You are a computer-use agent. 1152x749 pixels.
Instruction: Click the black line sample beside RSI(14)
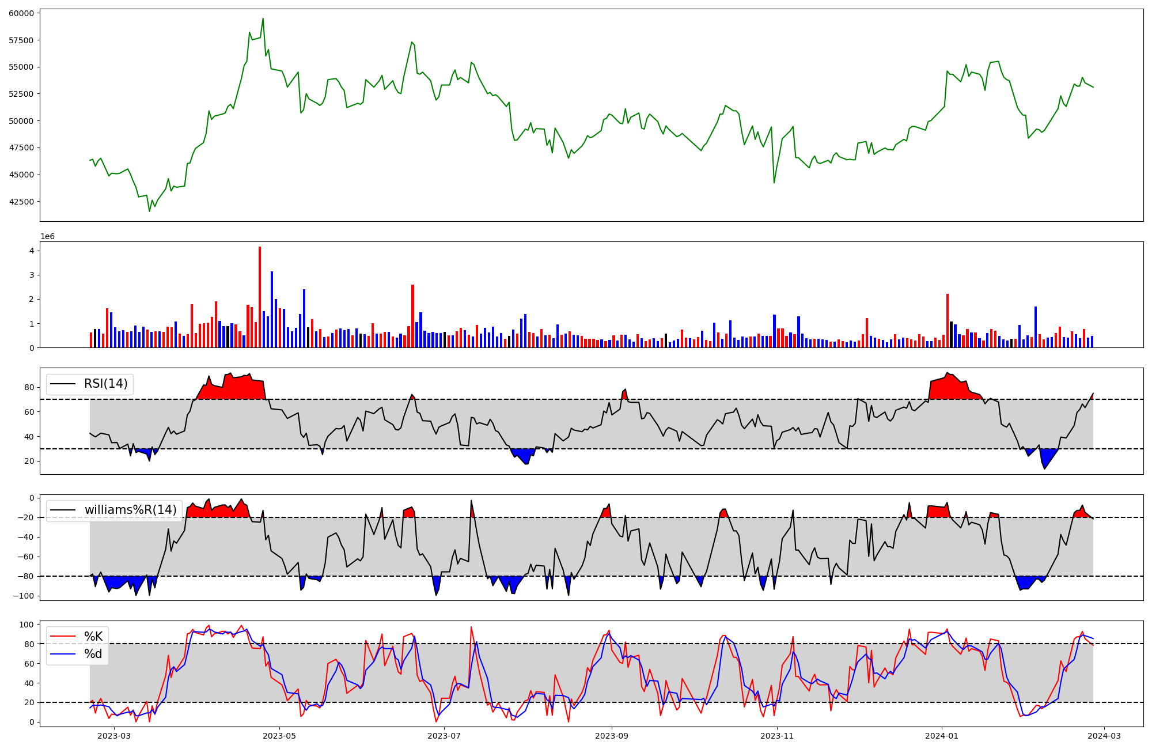tap(63, 384)
